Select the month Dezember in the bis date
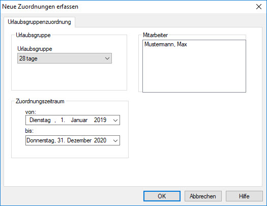267x206 pixels. point(79,140)
